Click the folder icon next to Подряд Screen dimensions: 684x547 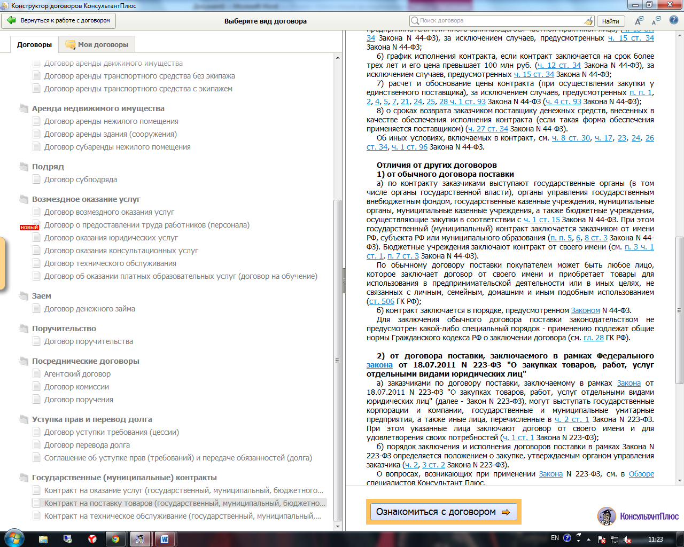(x=24, y=166)
